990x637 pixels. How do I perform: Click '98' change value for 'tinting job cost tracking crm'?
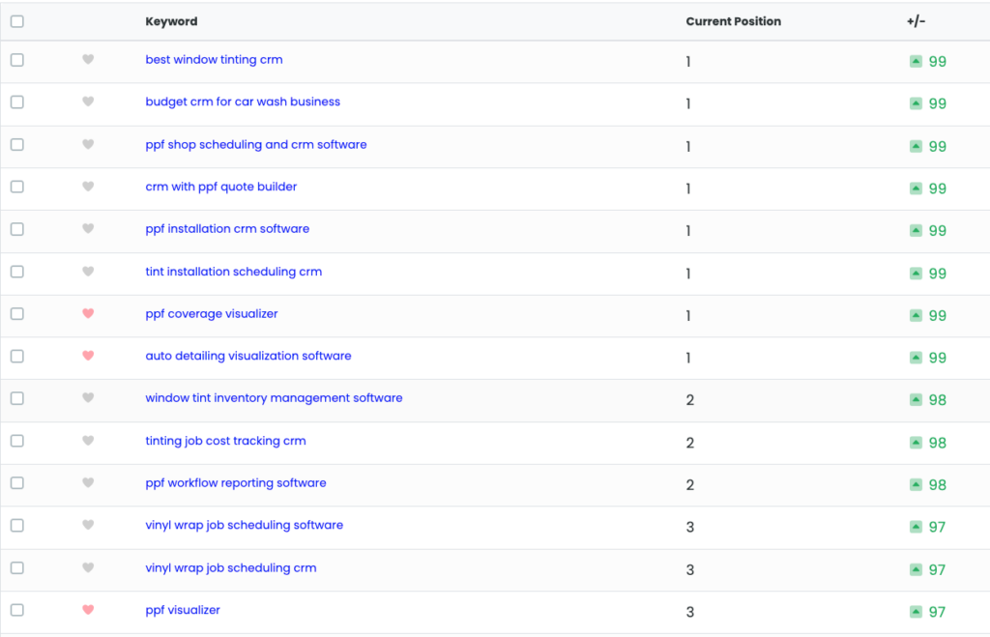pyautogui.click(x=937, y=443)
